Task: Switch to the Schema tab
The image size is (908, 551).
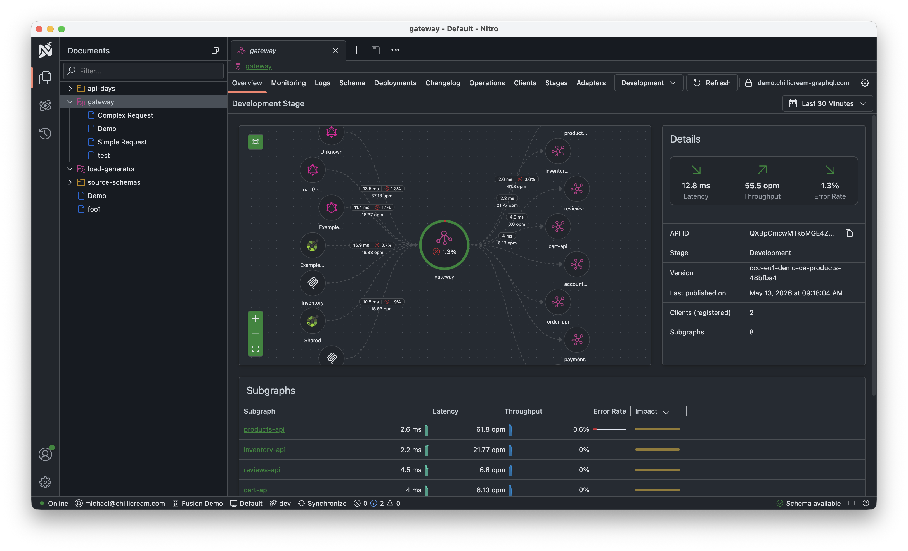Action: point(352,83)
